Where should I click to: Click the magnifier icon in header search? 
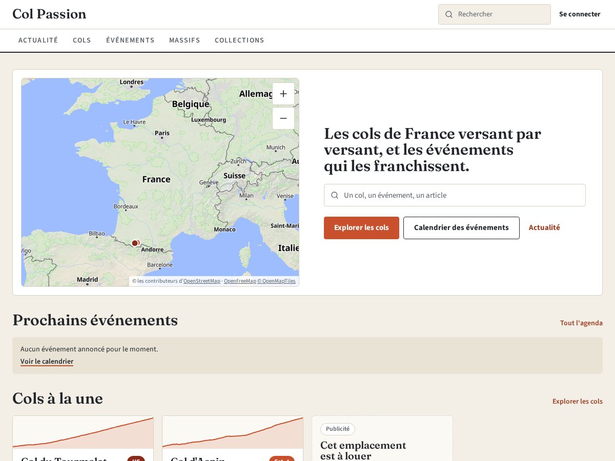pyautogui.click(x=449, y=14)
